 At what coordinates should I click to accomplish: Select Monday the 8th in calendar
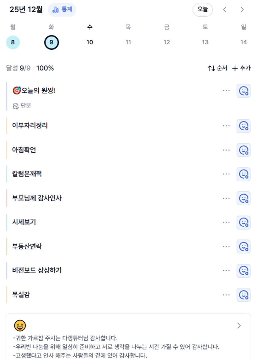[x=13, y=42]
